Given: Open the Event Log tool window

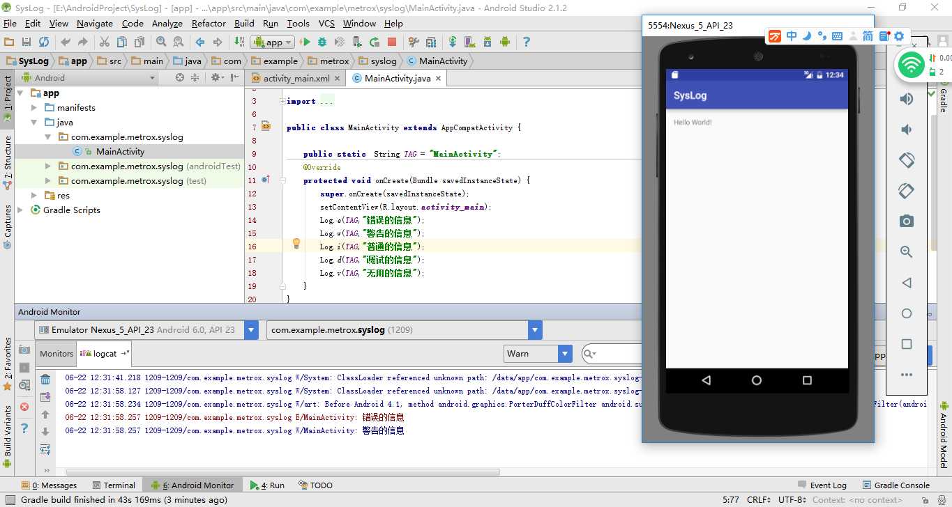Looking at the screenshot, I should point(822,485).
